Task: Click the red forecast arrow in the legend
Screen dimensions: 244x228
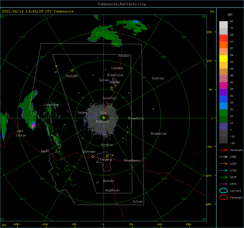Action: point(223,150)
